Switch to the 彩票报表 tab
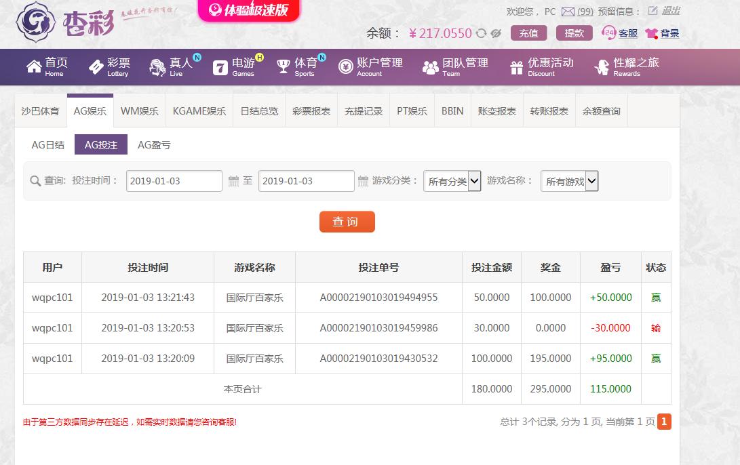The height and width of the screenshot is (465, 740). click(311, 111)
